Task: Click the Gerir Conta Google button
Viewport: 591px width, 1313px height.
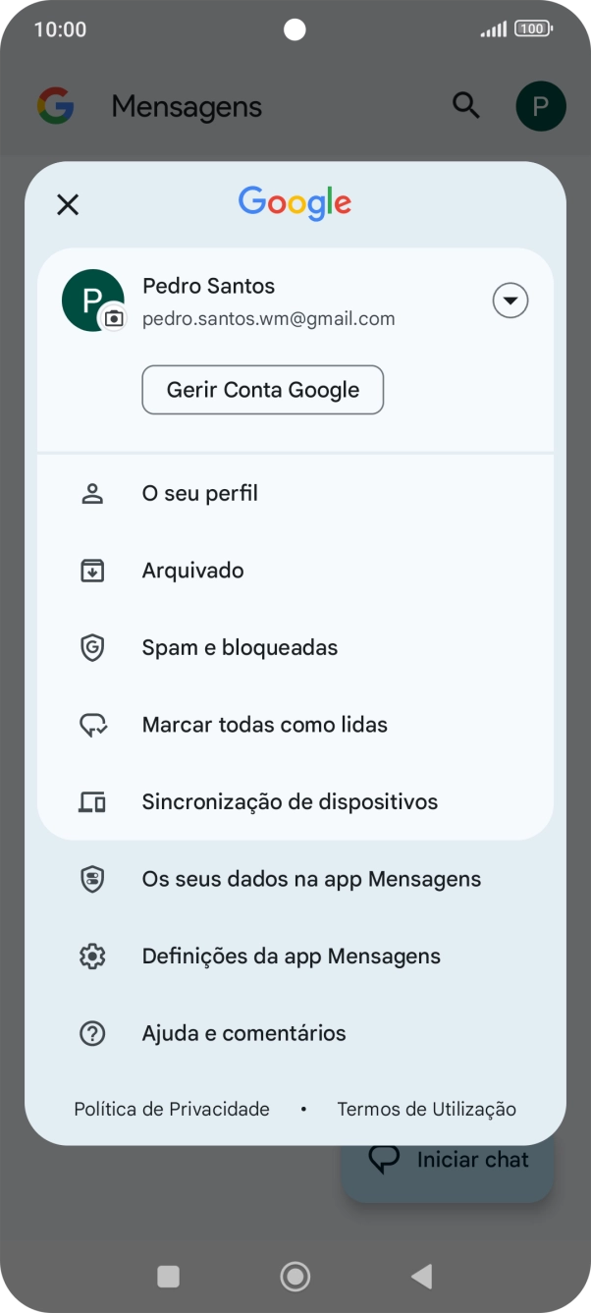Action: click(262, 389)
